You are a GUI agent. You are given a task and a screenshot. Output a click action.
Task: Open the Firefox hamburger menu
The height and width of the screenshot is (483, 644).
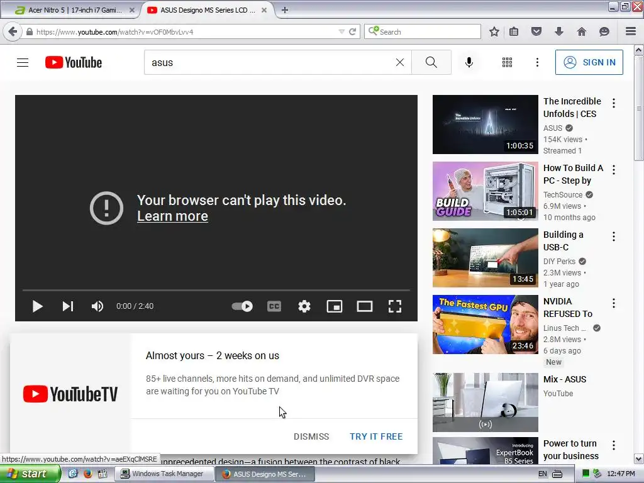[631, 31]
